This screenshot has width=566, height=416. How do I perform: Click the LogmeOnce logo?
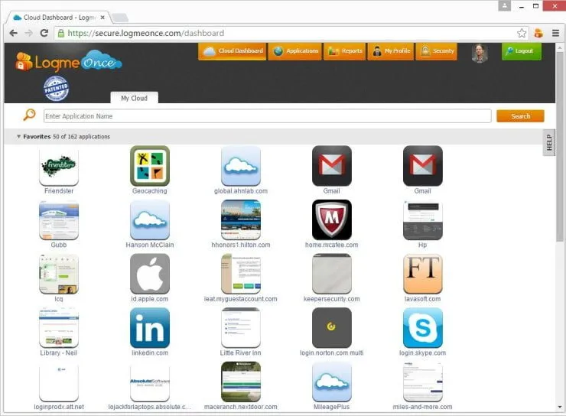coord(69,62)
